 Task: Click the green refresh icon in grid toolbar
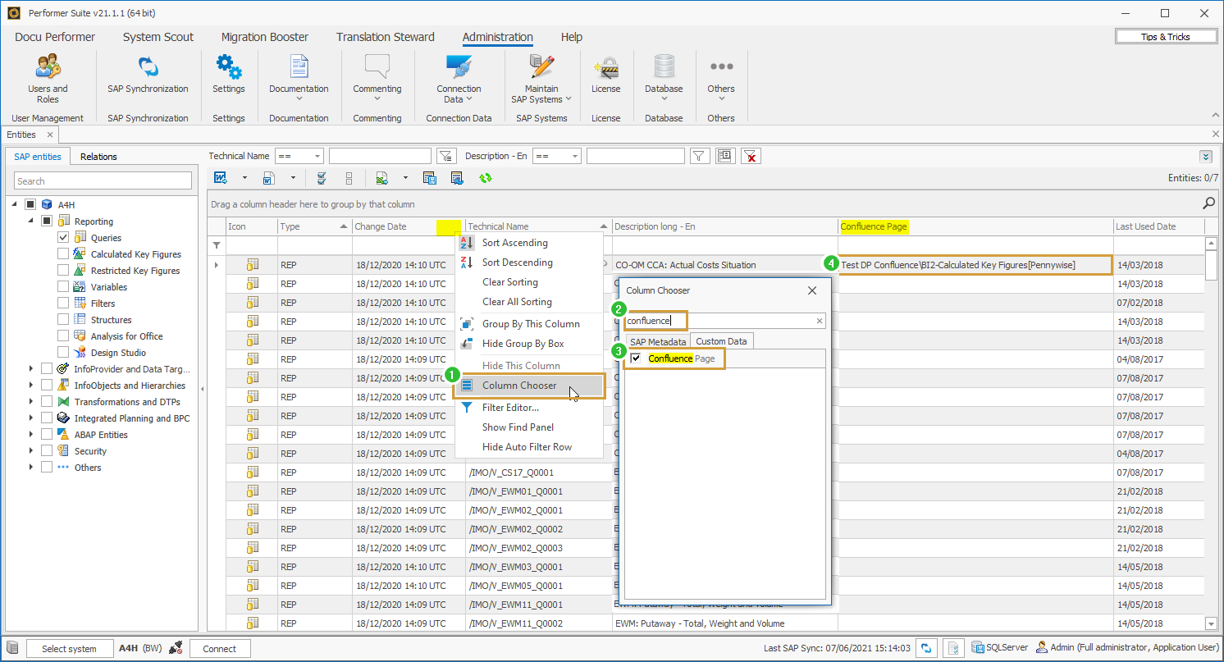click(486, 178)
